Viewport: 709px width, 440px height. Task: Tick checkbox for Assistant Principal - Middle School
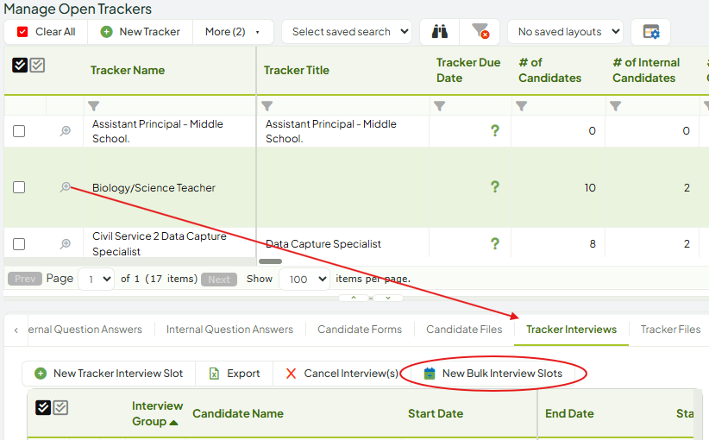pos(19,131)
